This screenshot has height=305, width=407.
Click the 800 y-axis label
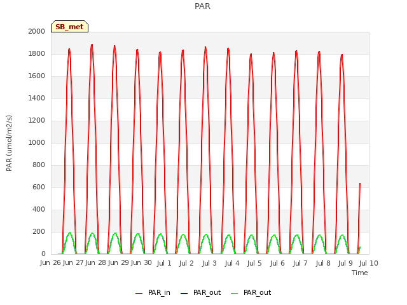pyautogui.click(x=39, y=165)
